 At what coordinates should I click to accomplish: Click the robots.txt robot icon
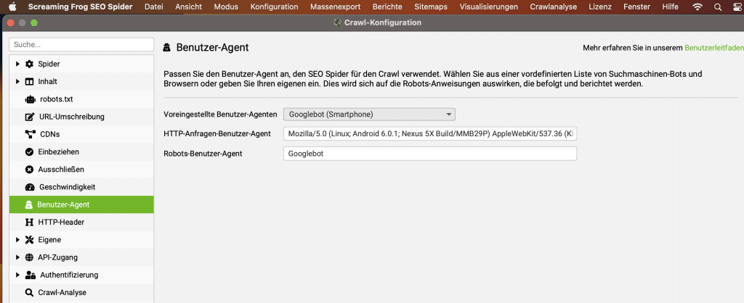31,99
